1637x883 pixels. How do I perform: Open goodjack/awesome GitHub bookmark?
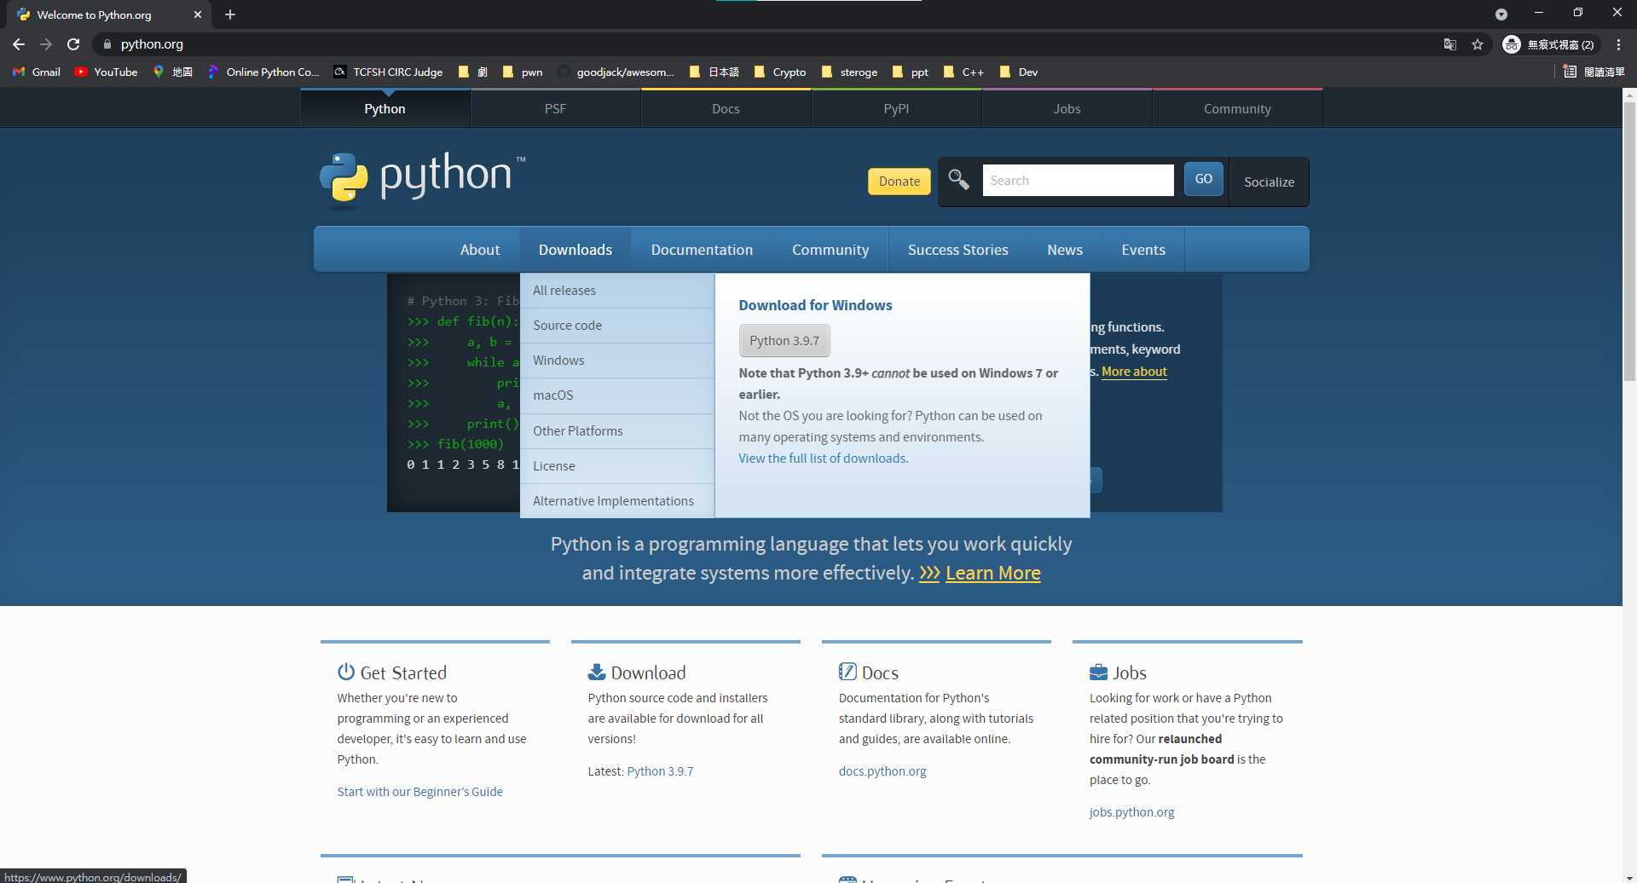[616, 72]
